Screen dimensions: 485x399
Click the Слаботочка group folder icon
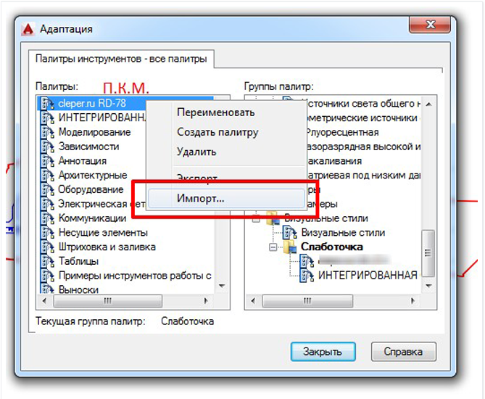point(289,247)
